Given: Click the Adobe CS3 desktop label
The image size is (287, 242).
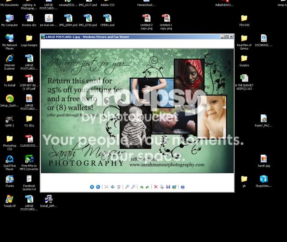Looking at the screenshot, I should [107, 5].
